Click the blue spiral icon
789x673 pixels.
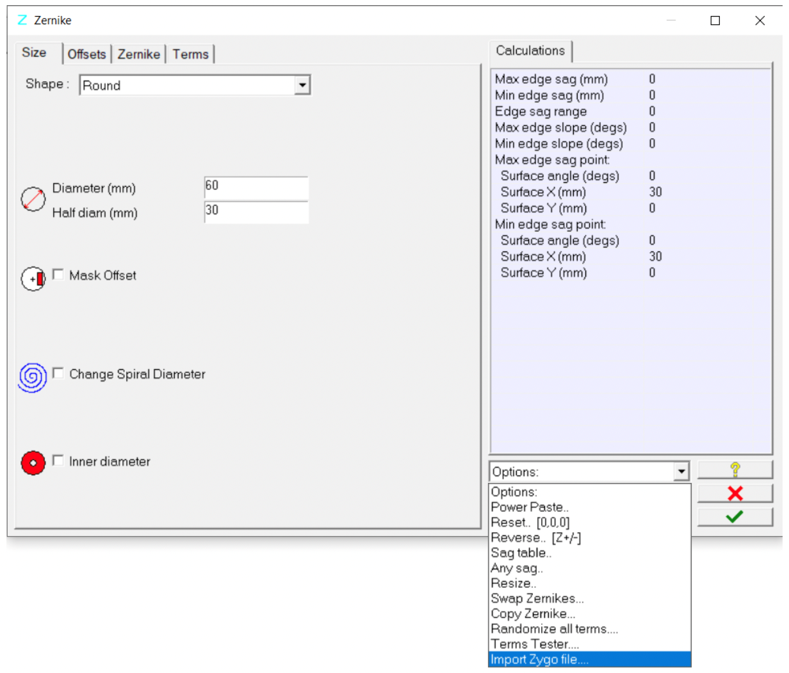coord(33,377)
